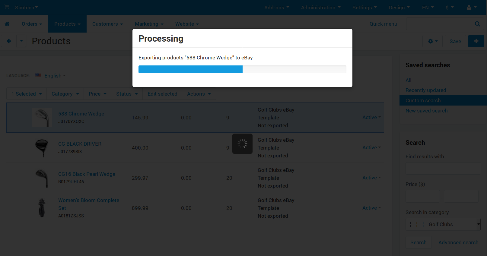Click the Search button in sidebar
The image size is (487, 256).
419,242
